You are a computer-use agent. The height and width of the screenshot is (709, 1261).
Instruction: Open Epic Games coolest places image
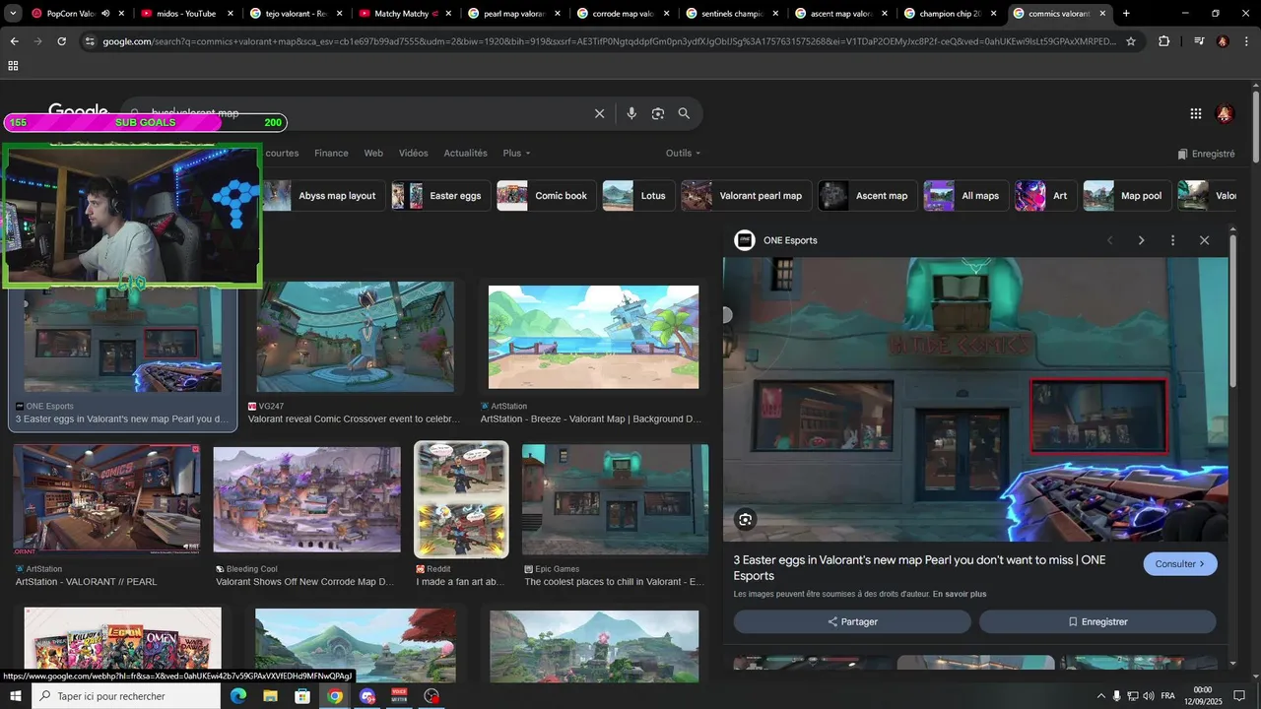click(x=615, y=499)
